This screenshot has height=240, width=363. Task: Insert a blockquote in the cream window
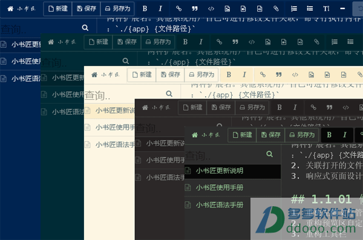[x=279, y=75]
